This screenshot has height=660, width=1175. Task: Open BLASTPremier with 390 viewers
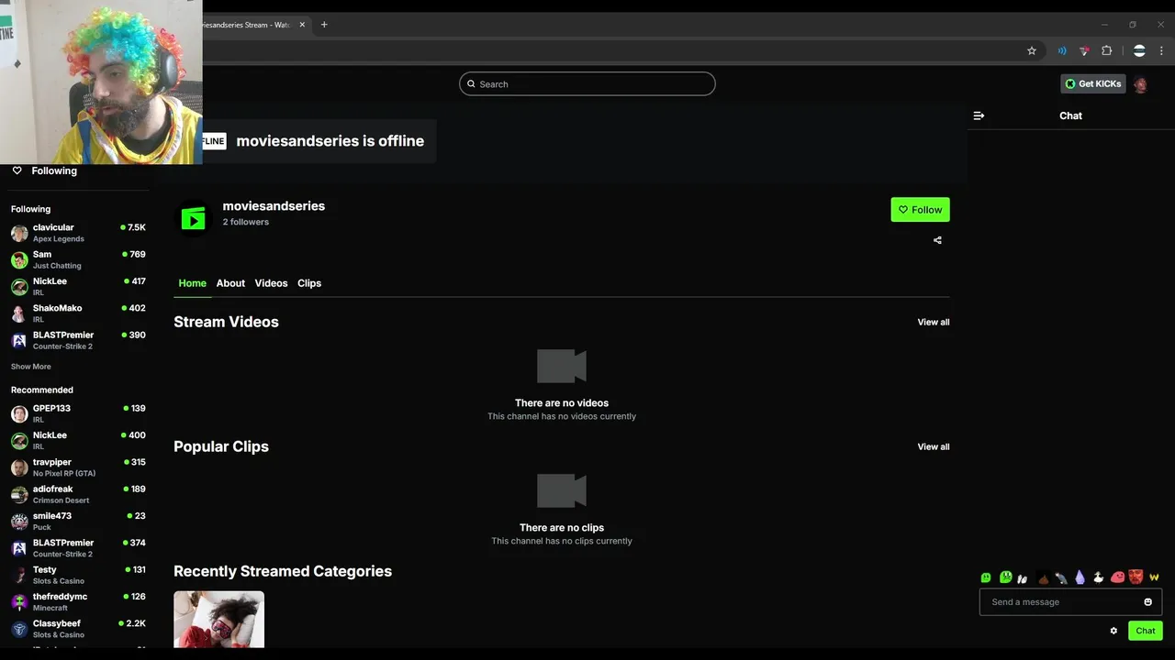click(x=78, y=340)
